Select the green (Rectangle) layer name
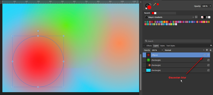The image size is (213, 95). 156,60
